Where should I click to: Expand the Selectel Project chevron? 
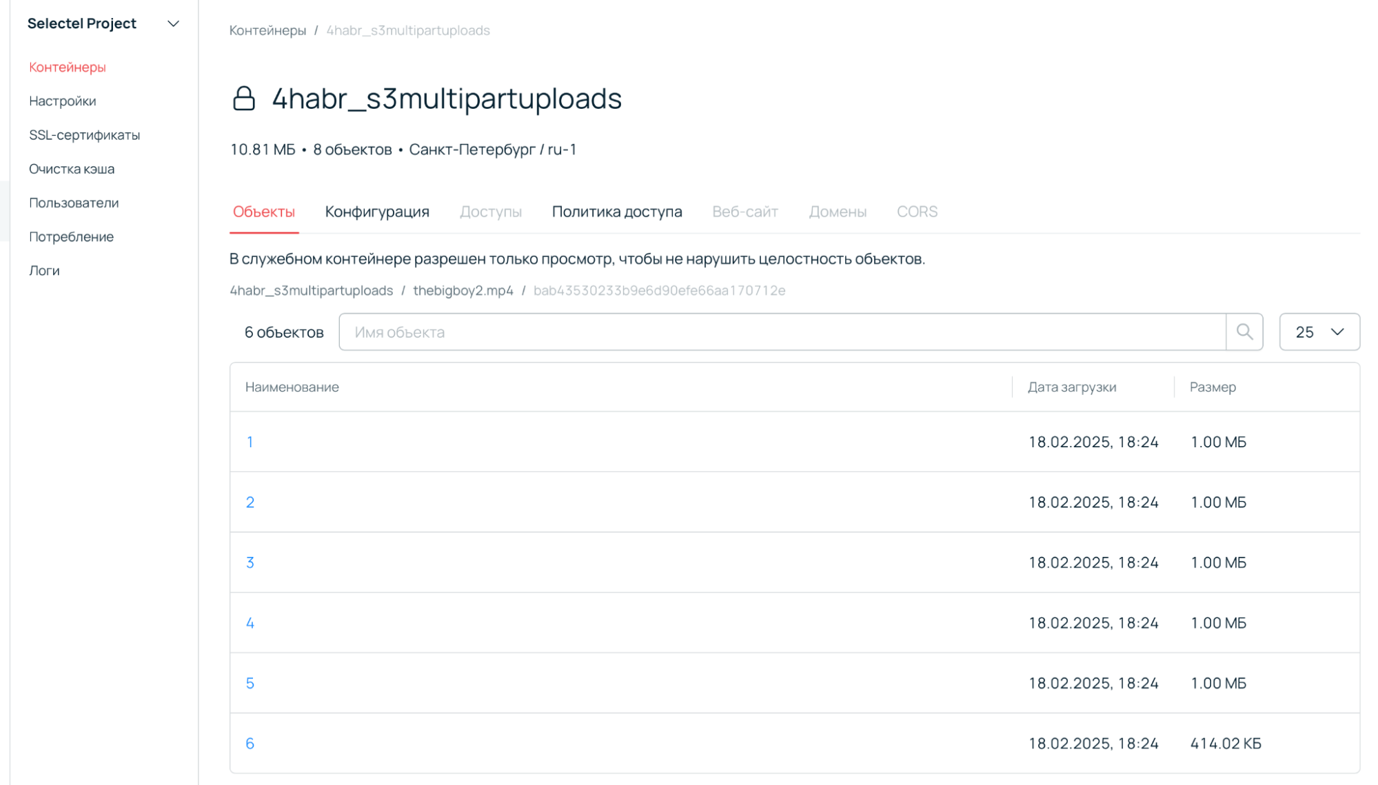173,23
